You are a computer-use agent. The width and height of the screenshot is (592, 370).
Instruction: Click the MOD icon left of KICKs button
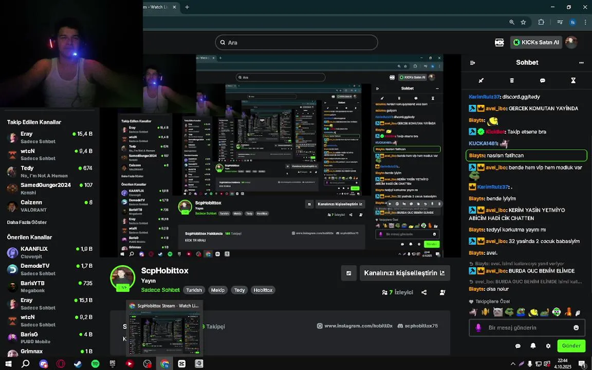pos(499,42)
